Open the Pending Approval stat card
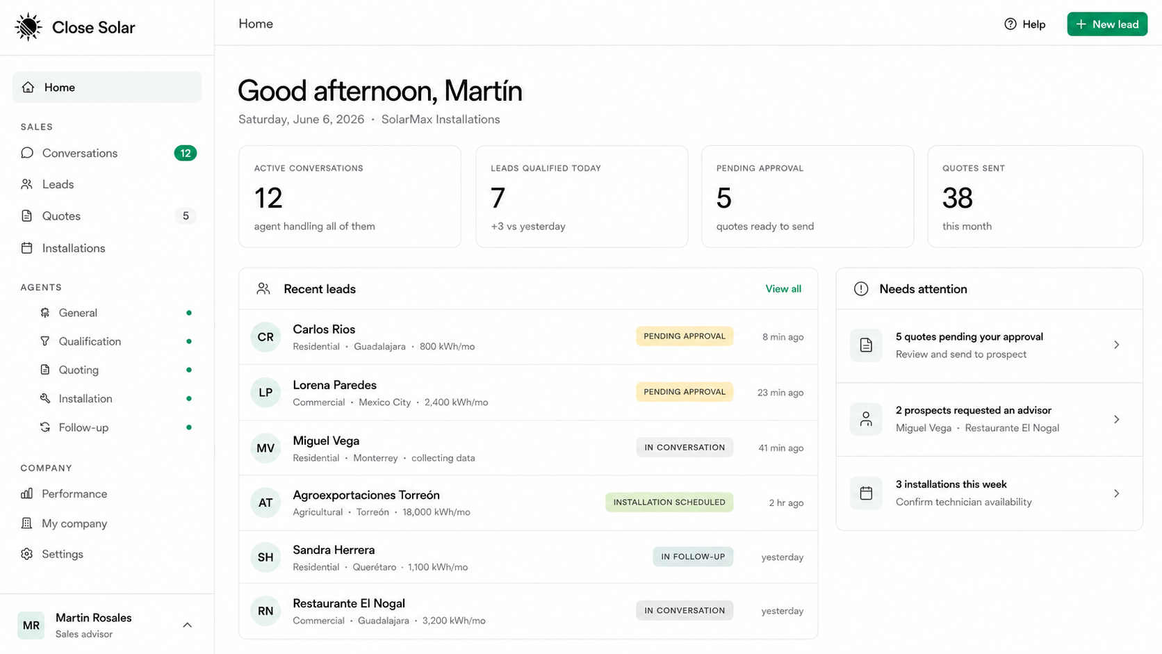This screenshot has height=654, width=1162. coord(808,197)
